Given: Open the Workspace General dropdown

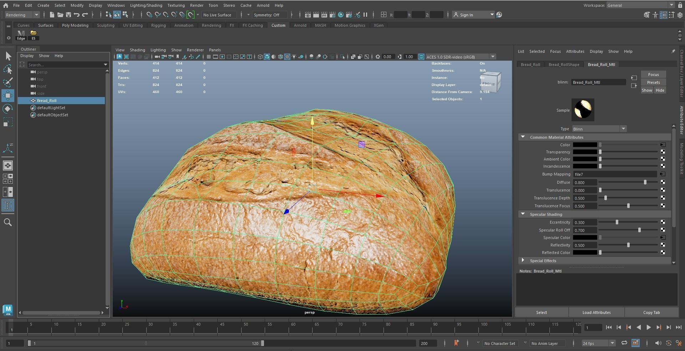Looking at the screenshot, I should pos(640,5).
